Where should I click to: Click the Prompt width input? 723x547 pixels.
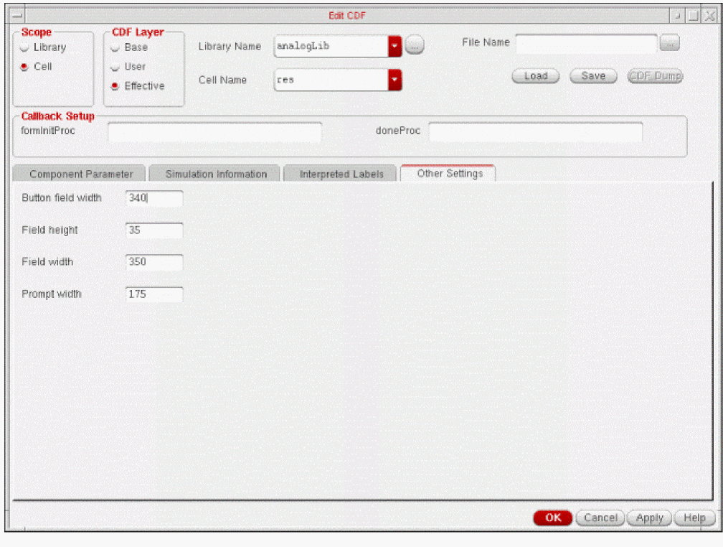[x=154, y=294]
